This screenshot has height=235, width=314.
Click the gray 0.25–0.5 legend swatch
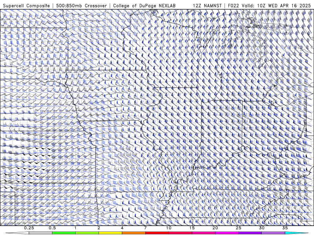coord(40,233)
